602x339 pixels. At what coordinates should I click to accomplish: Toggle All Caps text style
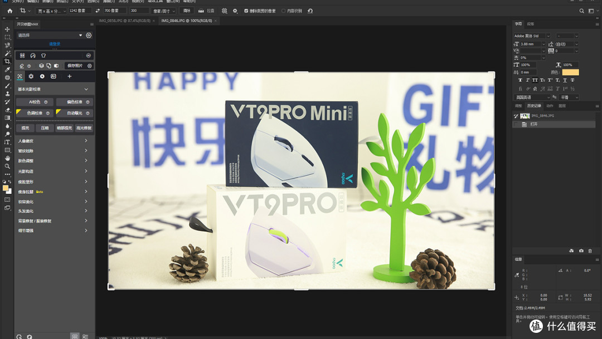[x=535, y=80]
